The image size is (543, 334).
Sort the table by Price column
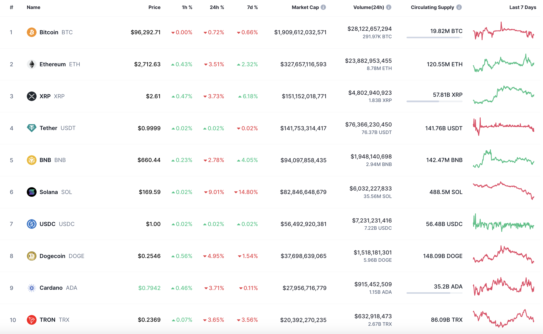coord(155,7)
